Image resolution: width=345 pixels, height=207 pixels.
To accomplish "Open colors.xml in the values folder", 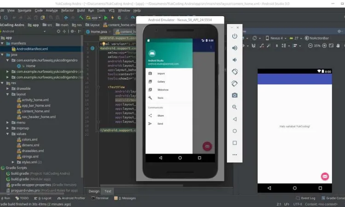I will [x=29, y=139].
